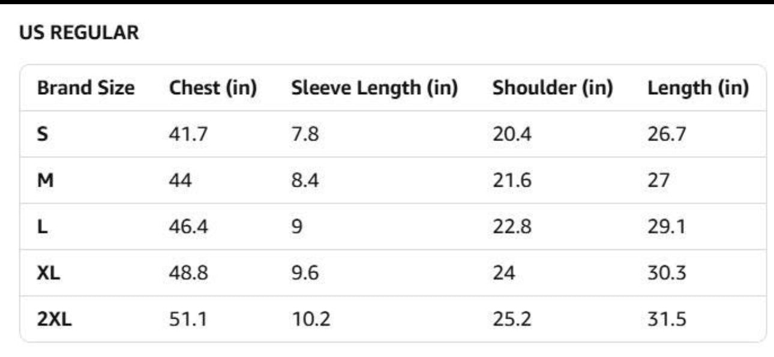Screen dimensions: 774x357
Task: Select shoulder value 25.2 for 2XL
Action: (x=512, y=319)
